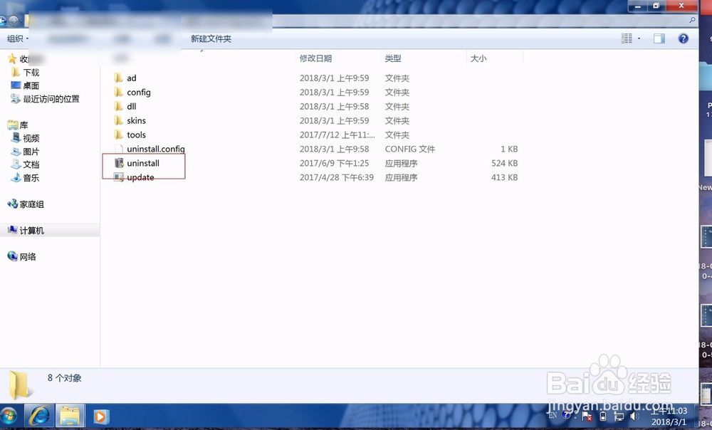Viewport: 712px width, 430px height.
Task: Click date 2017/4/28 下午6:39
Action: coord(337,177)
